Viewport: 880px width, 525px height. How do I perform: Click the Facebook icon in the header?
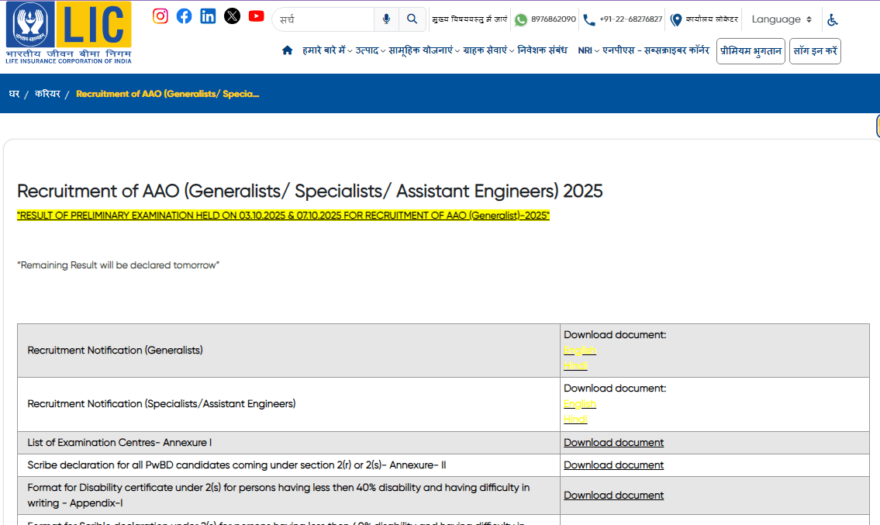point(184,16)
